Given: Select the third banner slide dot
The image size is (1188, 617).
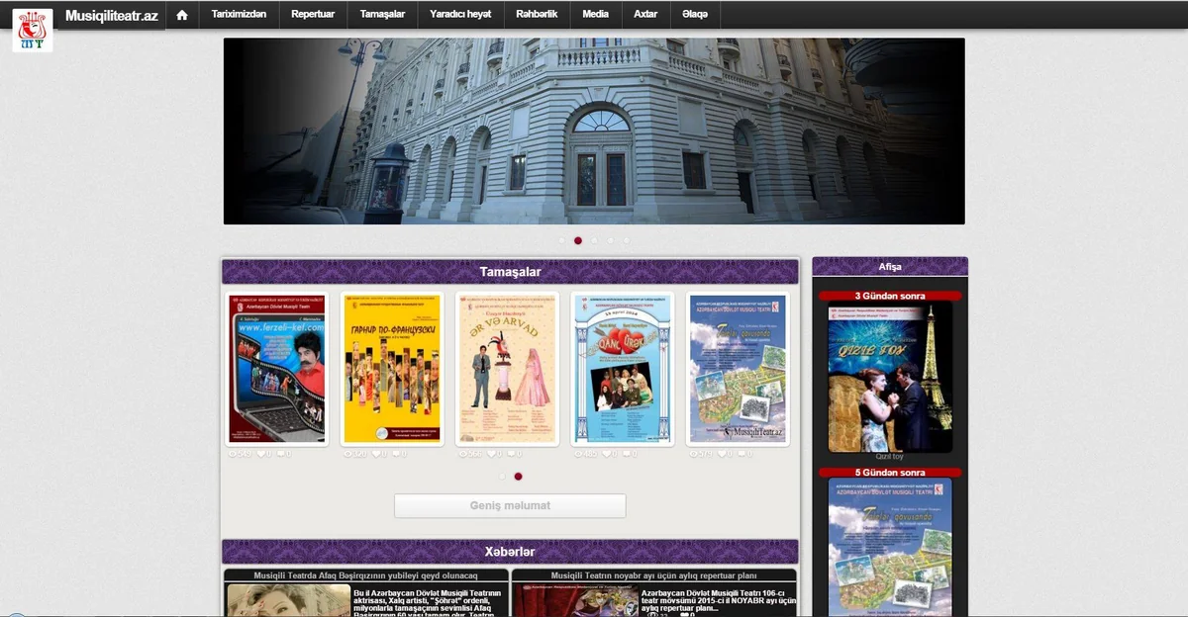Looking at the screenshot, I should [594, 240].
